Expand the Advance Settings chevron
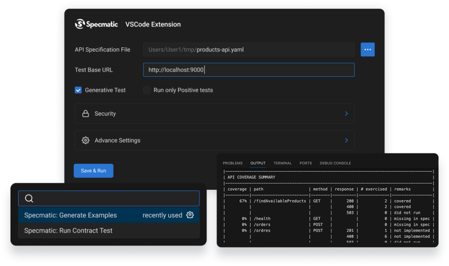 click(346, 140)
